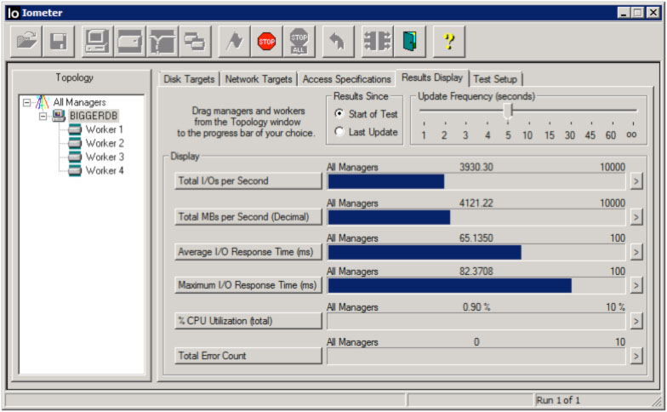Image resolution: width=667 pixels, height=412 pixels.
Task: Switch to the Disk Targets tab
Action: click(x=189, y=79)
